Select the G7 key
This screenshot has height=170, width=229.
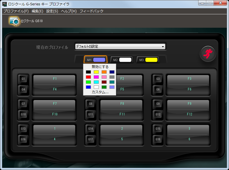[23, 104]
